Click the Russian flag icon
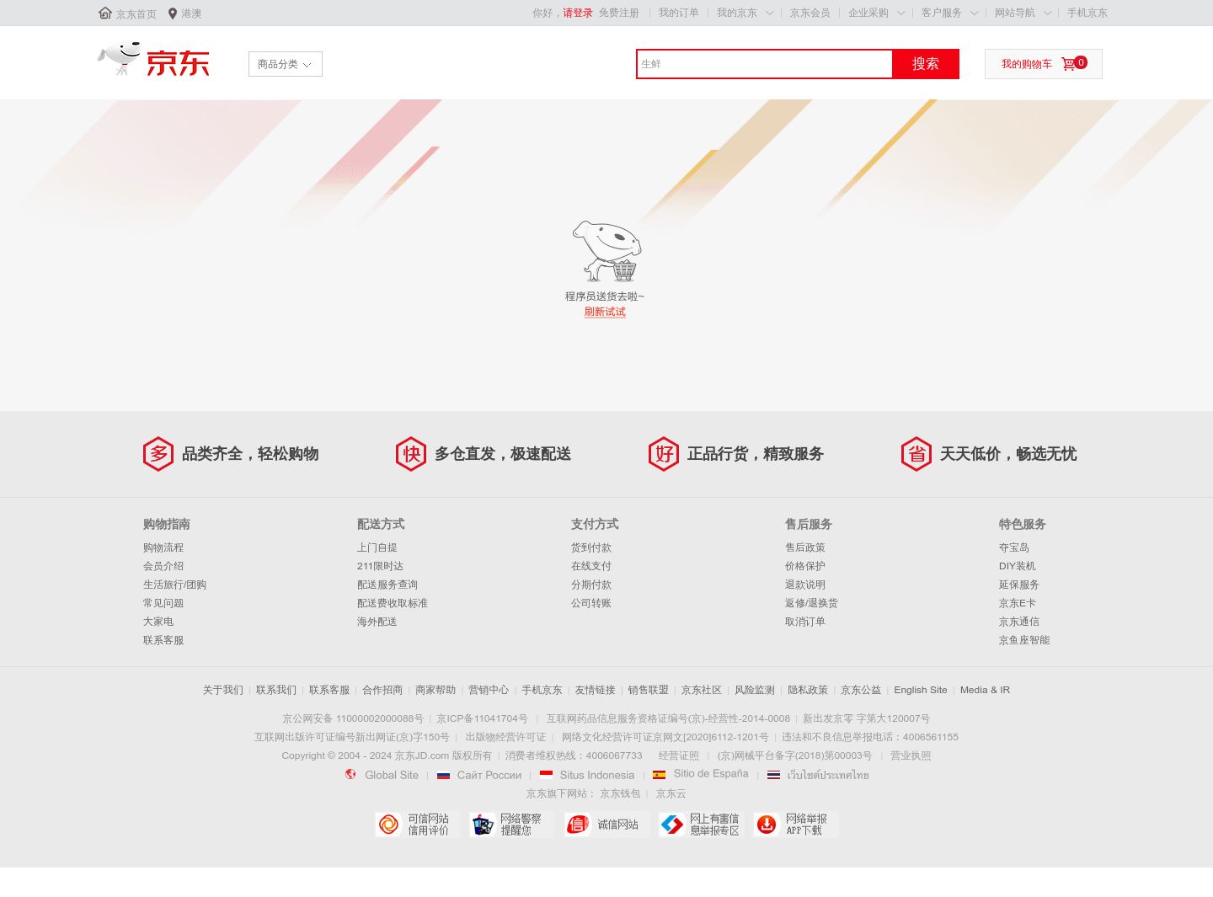 pos(443,775)
